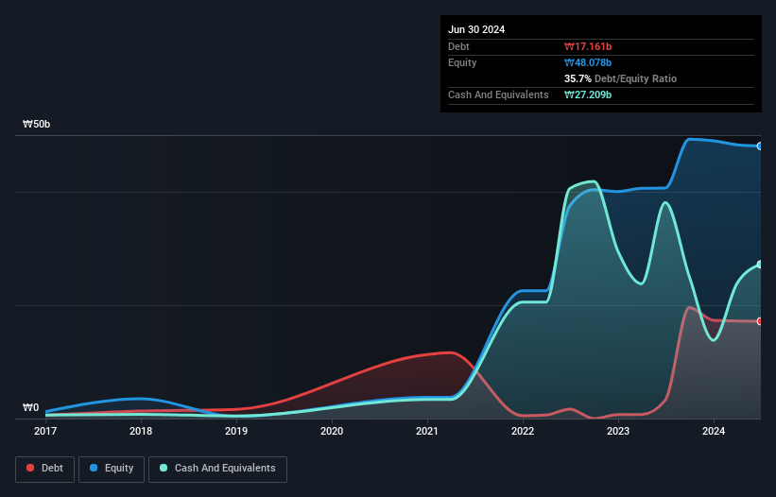Viewport: 776px width, 497px height.
Task: Click the 2023 x-axis label
Action: coord(618,431)
